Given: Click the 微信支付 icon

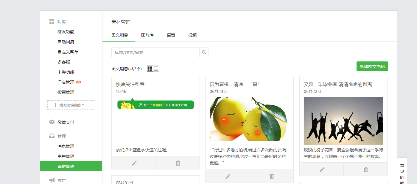Looking at the screenshot, I should tap(52, 122).
